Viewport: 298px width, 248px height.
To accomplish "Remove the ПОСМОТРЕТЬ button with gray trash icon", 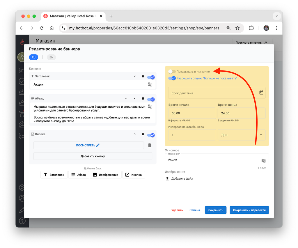I will pos(150,145).
